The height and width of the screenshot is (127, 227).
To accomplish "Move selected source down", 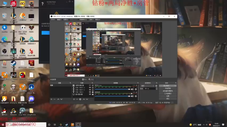I will pyautogui.click(x=87, y=99).
